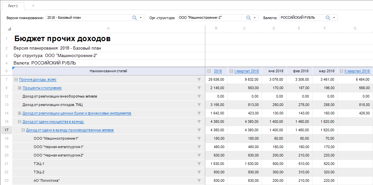Viewport: 373px width, 185px height.
Task: Open filter menu icon for Прочие доходы, всего row
Action: click(x=199, y=79)
